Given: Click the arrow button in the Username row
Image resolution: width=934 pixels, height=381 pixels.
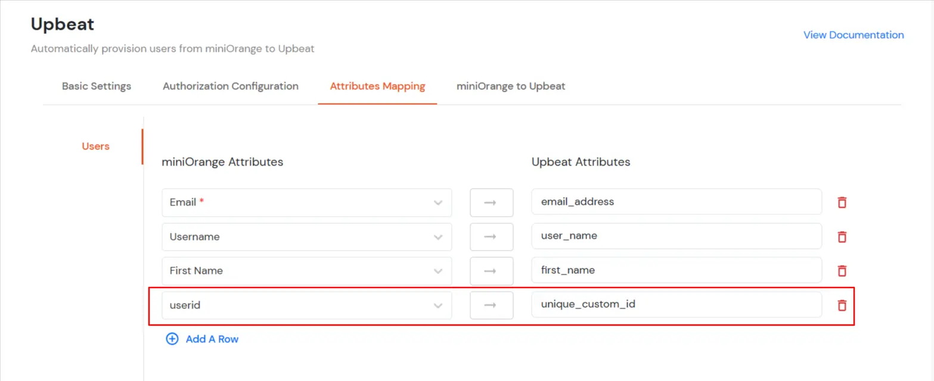Looking at the screenshot, I should [x=492, y=237].
